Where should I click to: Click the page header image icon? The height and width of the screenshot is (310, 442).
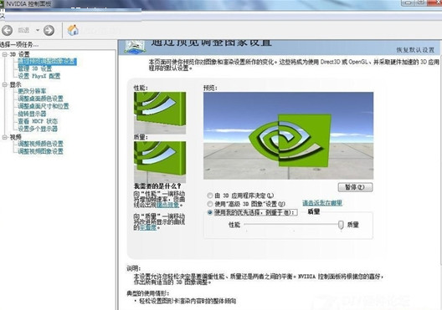pos(136,47)
